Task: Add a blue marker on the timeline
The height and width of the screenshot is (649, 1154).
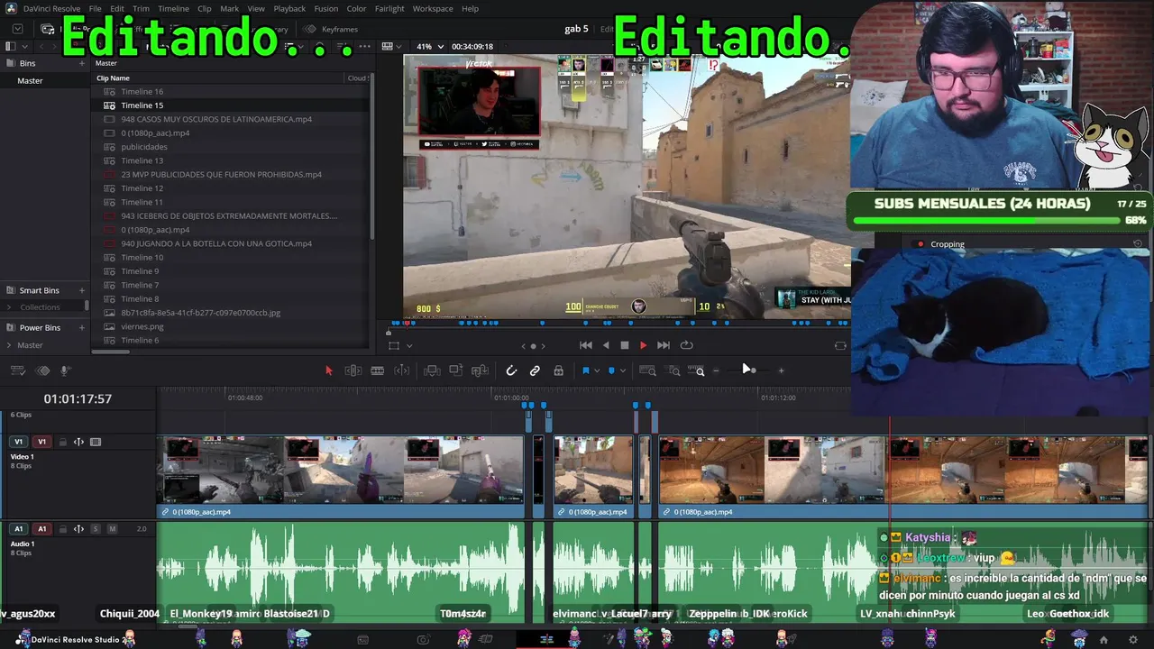Action: 611,370
